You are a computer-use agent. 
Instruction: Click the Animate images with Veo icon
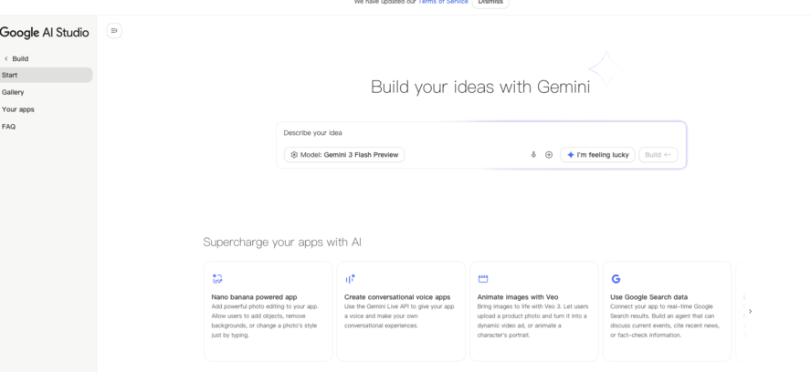click(483, 279)
